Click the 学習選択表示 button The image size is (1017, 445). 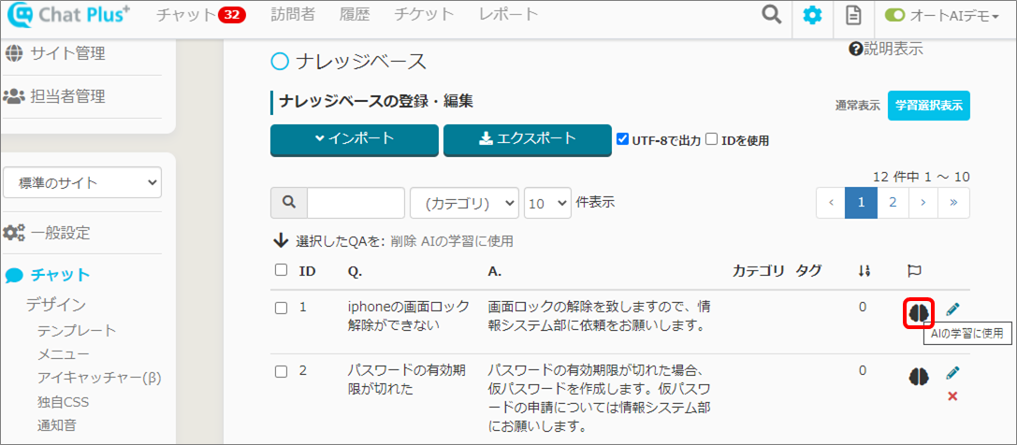pos(928,106)
